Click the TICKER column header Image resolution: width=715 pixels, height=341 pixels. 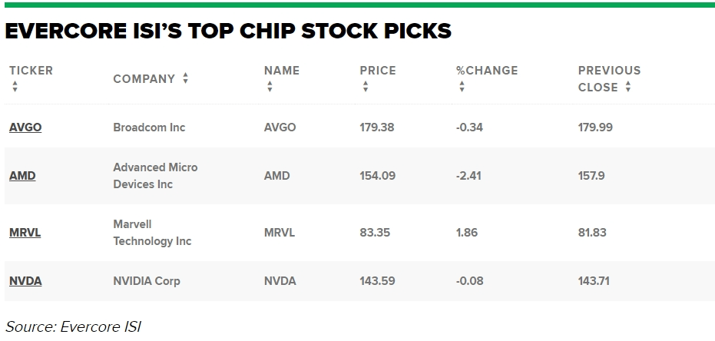(x=31, y=71)
